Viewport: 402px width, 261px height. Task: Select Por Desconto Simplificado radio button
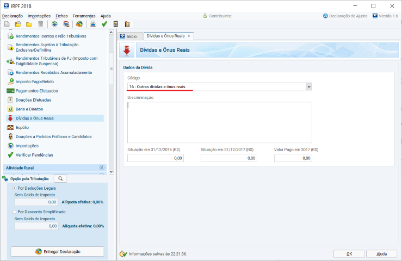(15, 212)
